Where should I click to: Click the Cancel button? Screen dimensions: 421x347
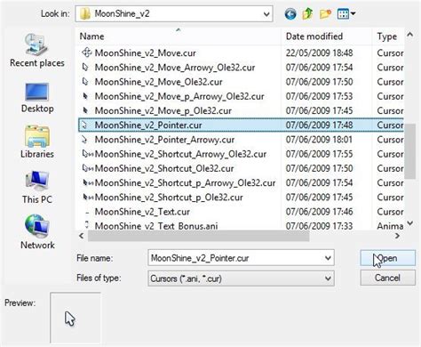387,278
